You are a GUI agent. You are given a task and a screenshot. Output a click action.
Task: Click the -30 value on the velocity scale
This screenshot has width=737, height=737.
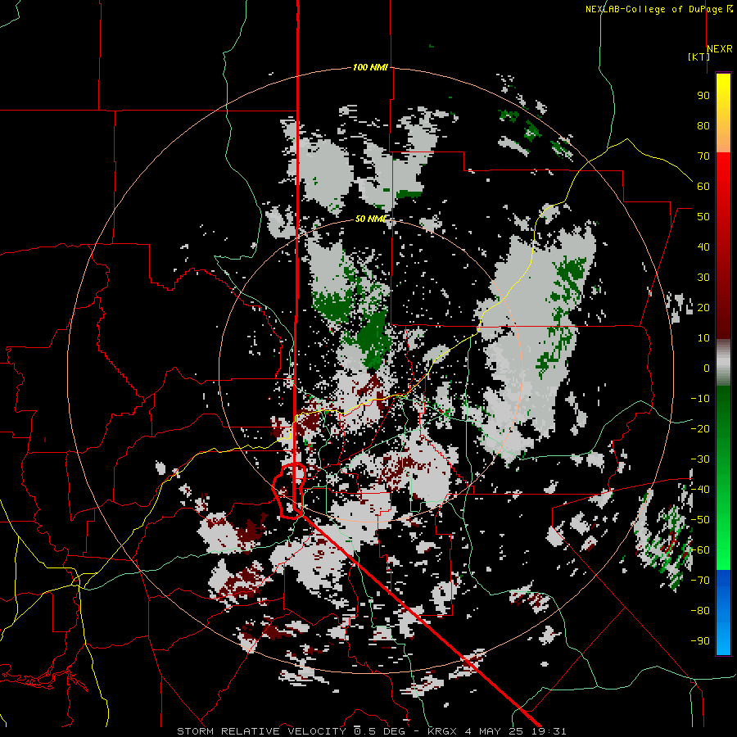700,459
